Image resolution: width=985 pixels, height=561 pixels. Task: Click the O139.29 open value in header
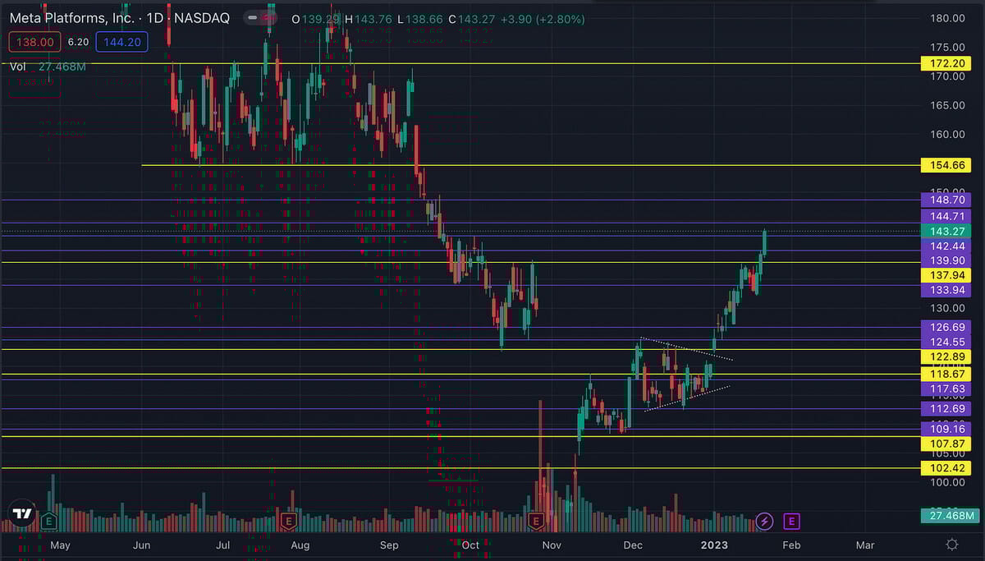pos(317,18)
